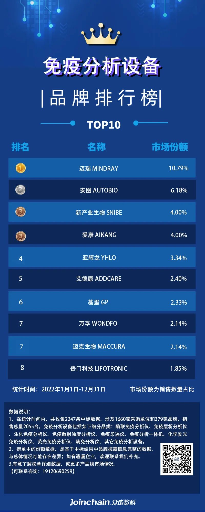This screenshot has height=512, width=205.
Task: Click the blue dot left of TOP10
Action: [x=73, y=123]
